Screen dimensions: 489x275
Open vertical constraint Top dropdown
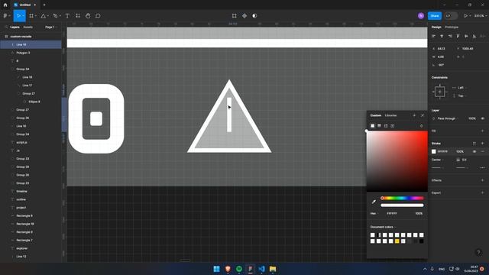[x=461, y=95]
